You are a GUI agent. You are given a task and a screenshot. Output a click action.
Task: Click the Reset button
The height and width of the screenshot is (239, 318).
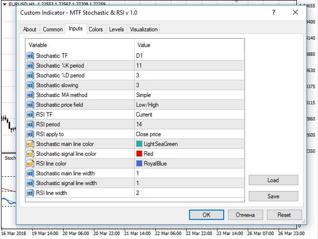click(284, 215)
